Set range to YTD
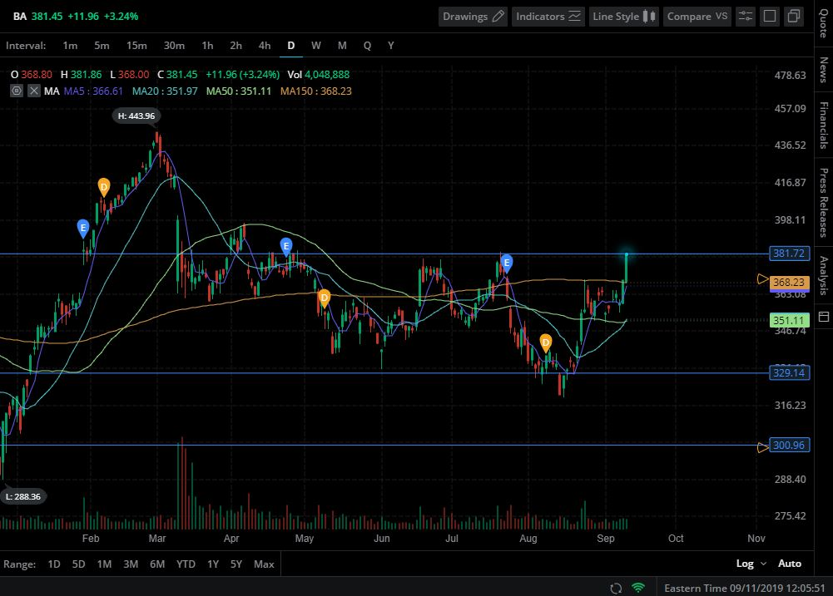Screen dimensions: 833x596 click(186, 564)
